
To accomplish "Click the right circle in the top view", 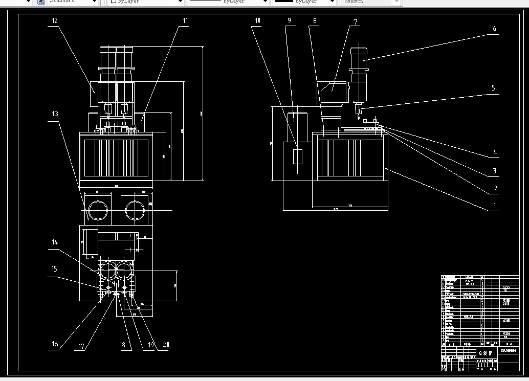I will [135, 210].
